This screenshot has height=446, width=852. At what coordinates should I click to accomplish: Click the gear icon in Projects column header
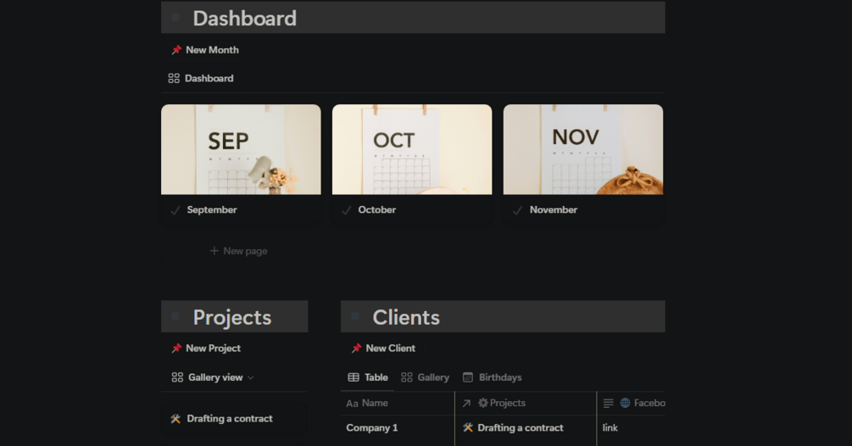[x=482, y=403]
